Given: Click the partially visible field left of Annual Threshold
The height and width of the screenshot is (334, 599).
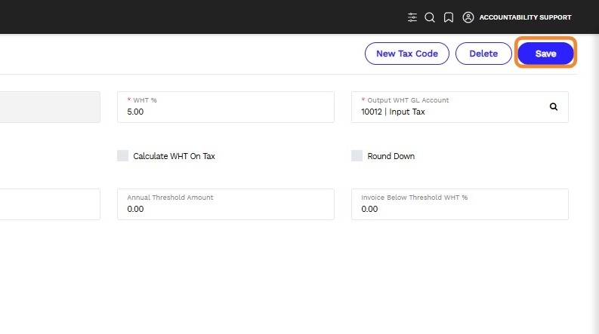Looking at the screenshot, I should pos(49,204).
